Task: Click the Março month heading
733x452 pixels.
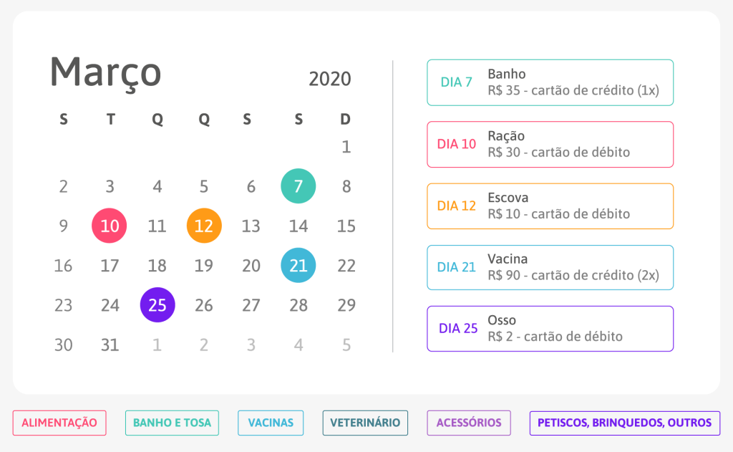Action: coord(106,72)
